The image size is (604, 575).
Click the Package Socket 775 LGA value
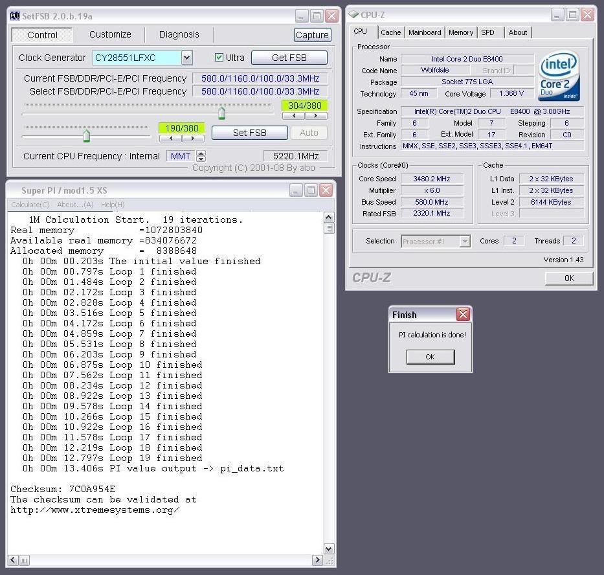(467, 82)
